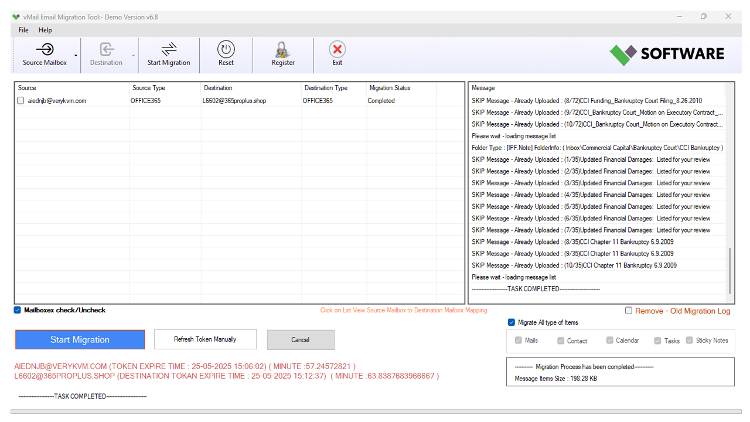
Task: Click the Destination Type column header
Action: coord(333,88)
